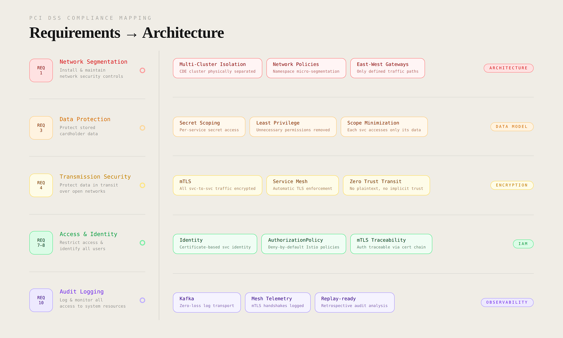Click the DATA MODEL tag
This screenshot has height=338, width=563.
tap(512, 127)
